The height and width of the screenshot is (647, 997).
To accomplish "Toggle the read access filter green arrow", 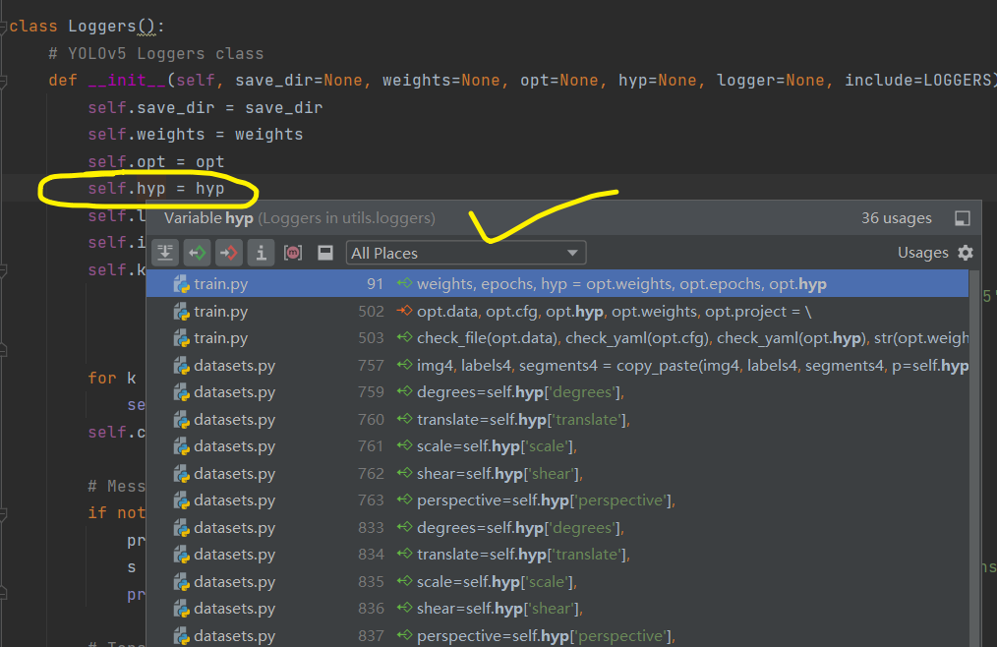I will tap(197, 252).
